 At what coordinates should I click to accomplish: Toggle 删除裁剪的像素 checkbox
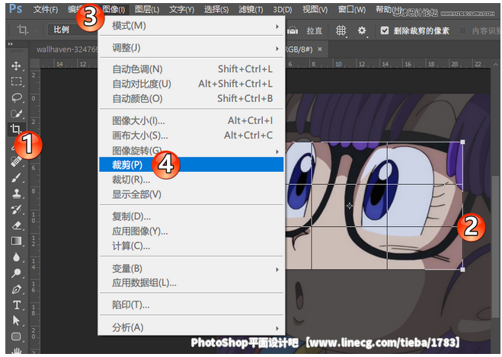pos(385,30)
